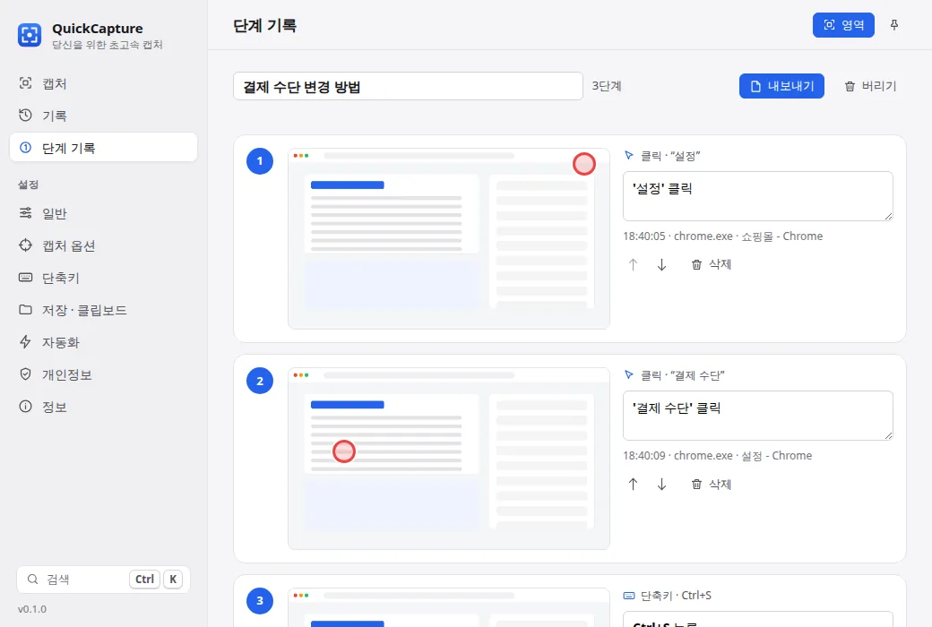Move step 1 '설정' up arrow

(x=633, y=264)
